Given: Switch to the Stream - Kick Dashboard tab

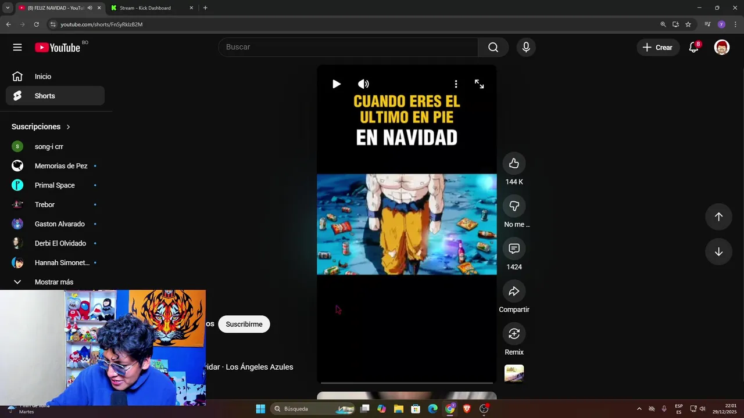Looking at the screenshot, I should point(145,8).
